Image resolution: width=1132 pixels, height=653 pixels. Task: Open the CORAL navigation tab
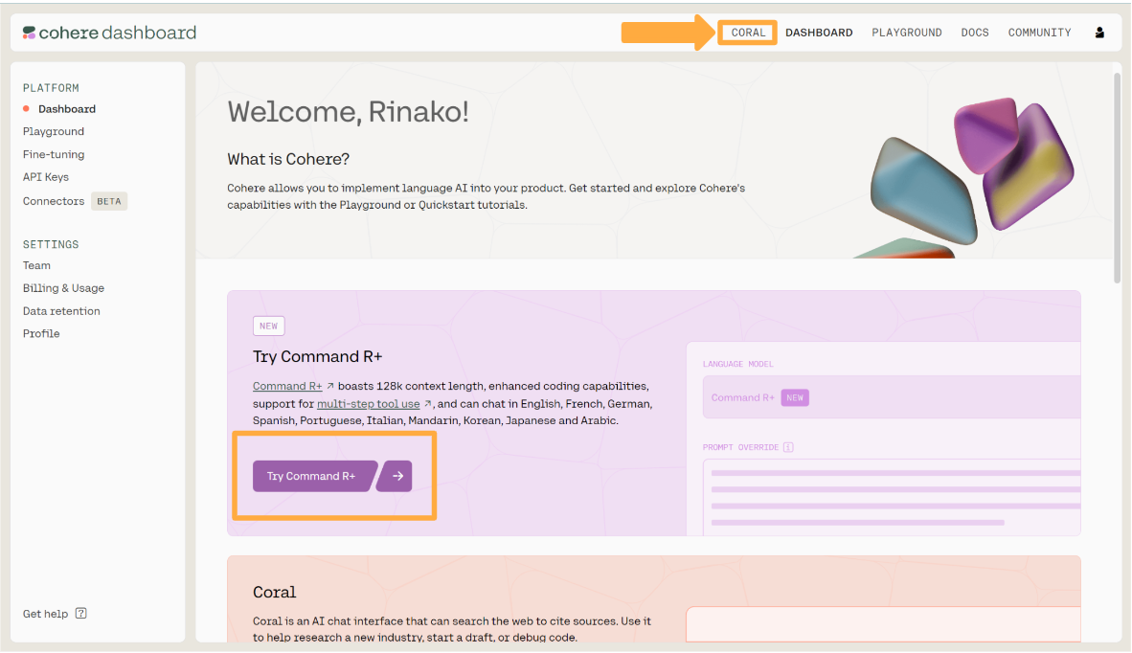747,32
